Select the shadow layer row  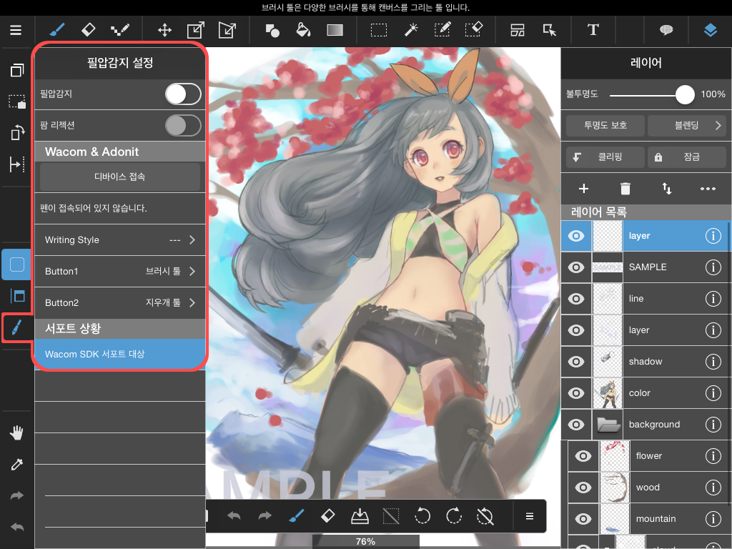point(646,362)
